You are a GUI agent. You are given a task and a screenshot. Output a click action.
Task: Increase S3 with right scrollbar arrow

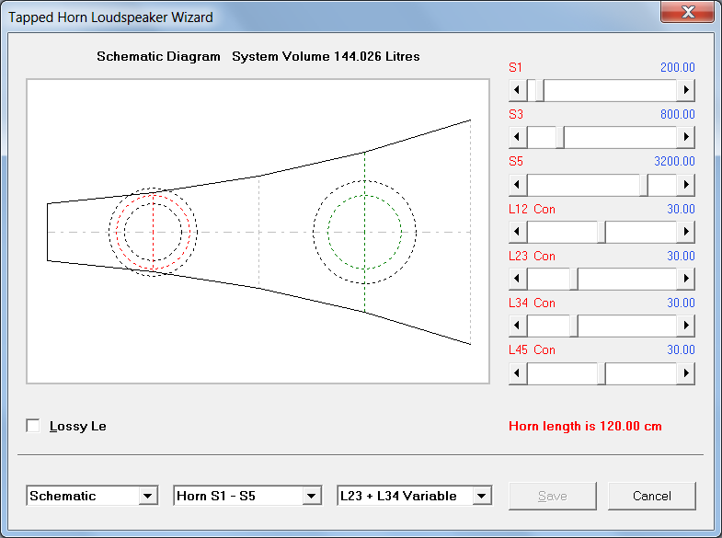pyautogui.click(x=685, y=137)
